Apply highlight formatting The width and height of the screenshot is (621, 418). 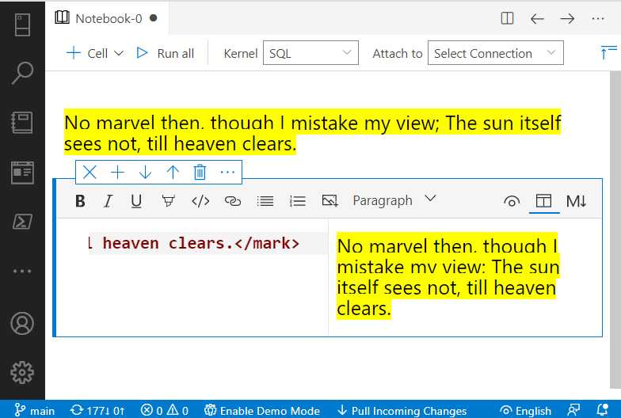(168, 201)
